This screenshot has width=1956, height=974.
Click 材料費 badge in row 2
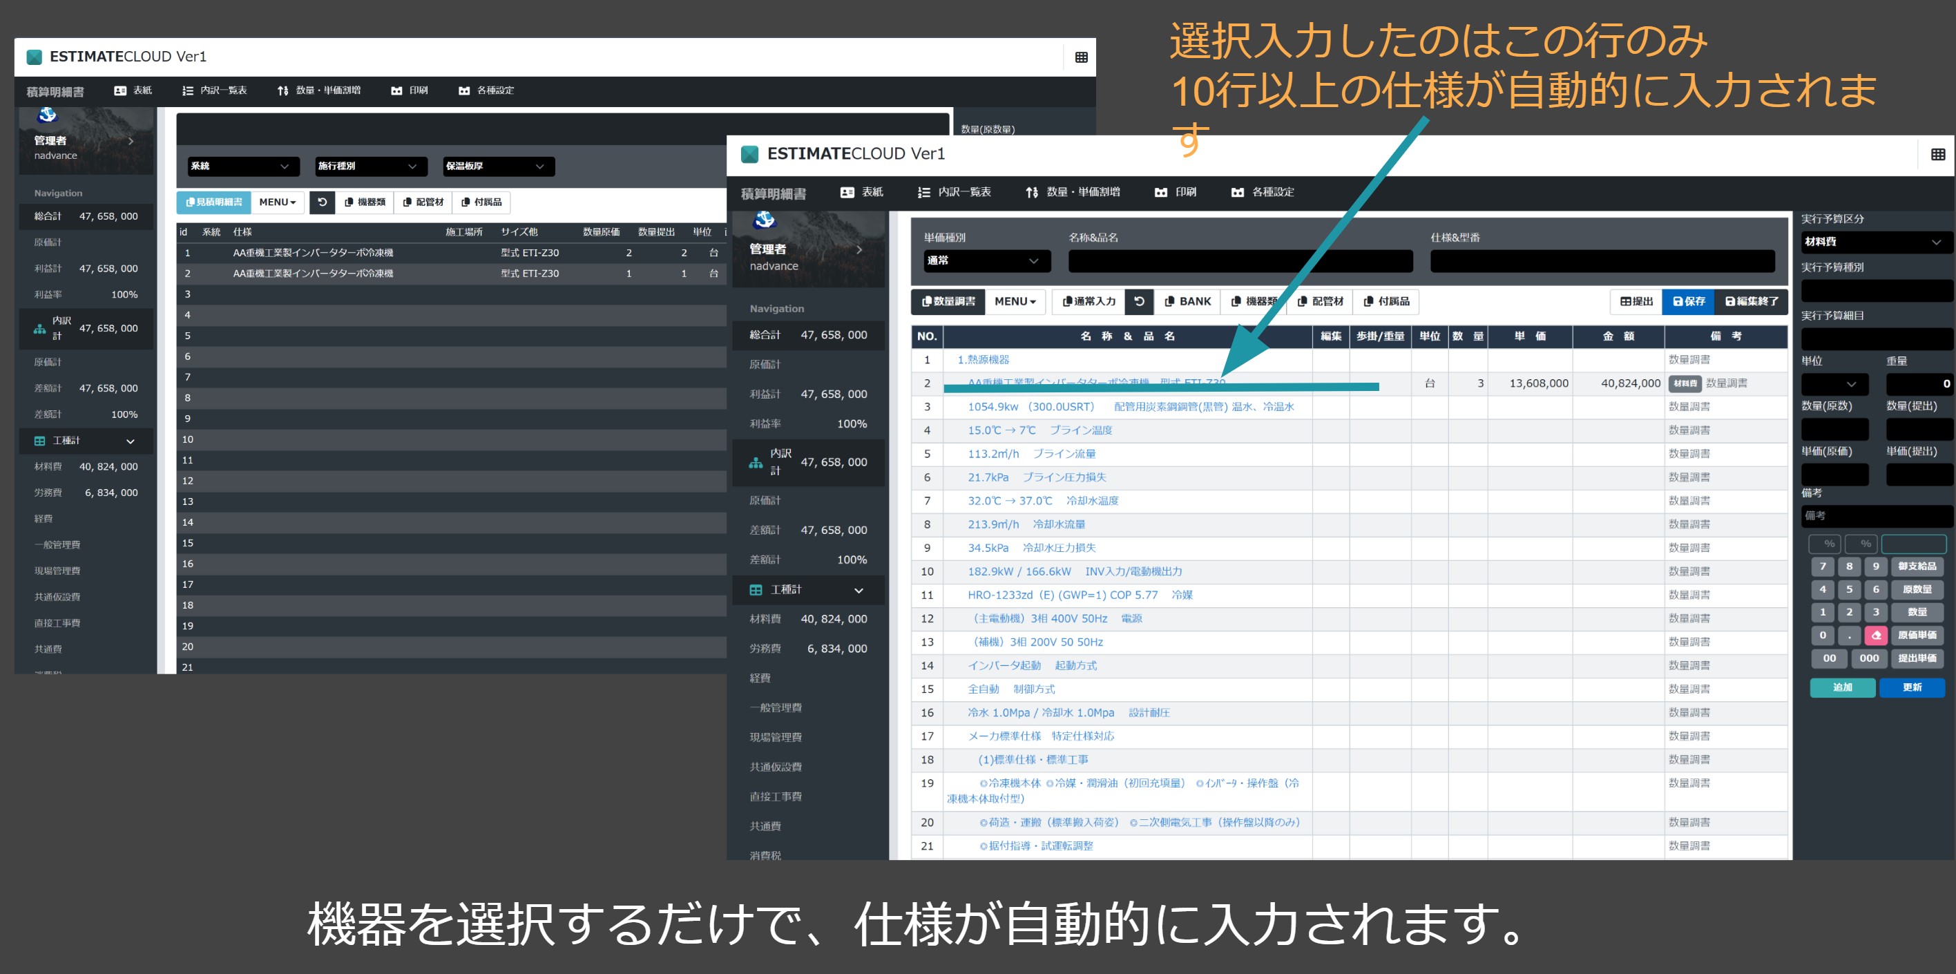pos(1685,383)
